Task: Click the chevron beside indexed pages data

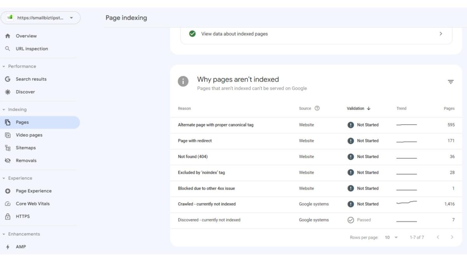Action: click(x=441, y=34)
